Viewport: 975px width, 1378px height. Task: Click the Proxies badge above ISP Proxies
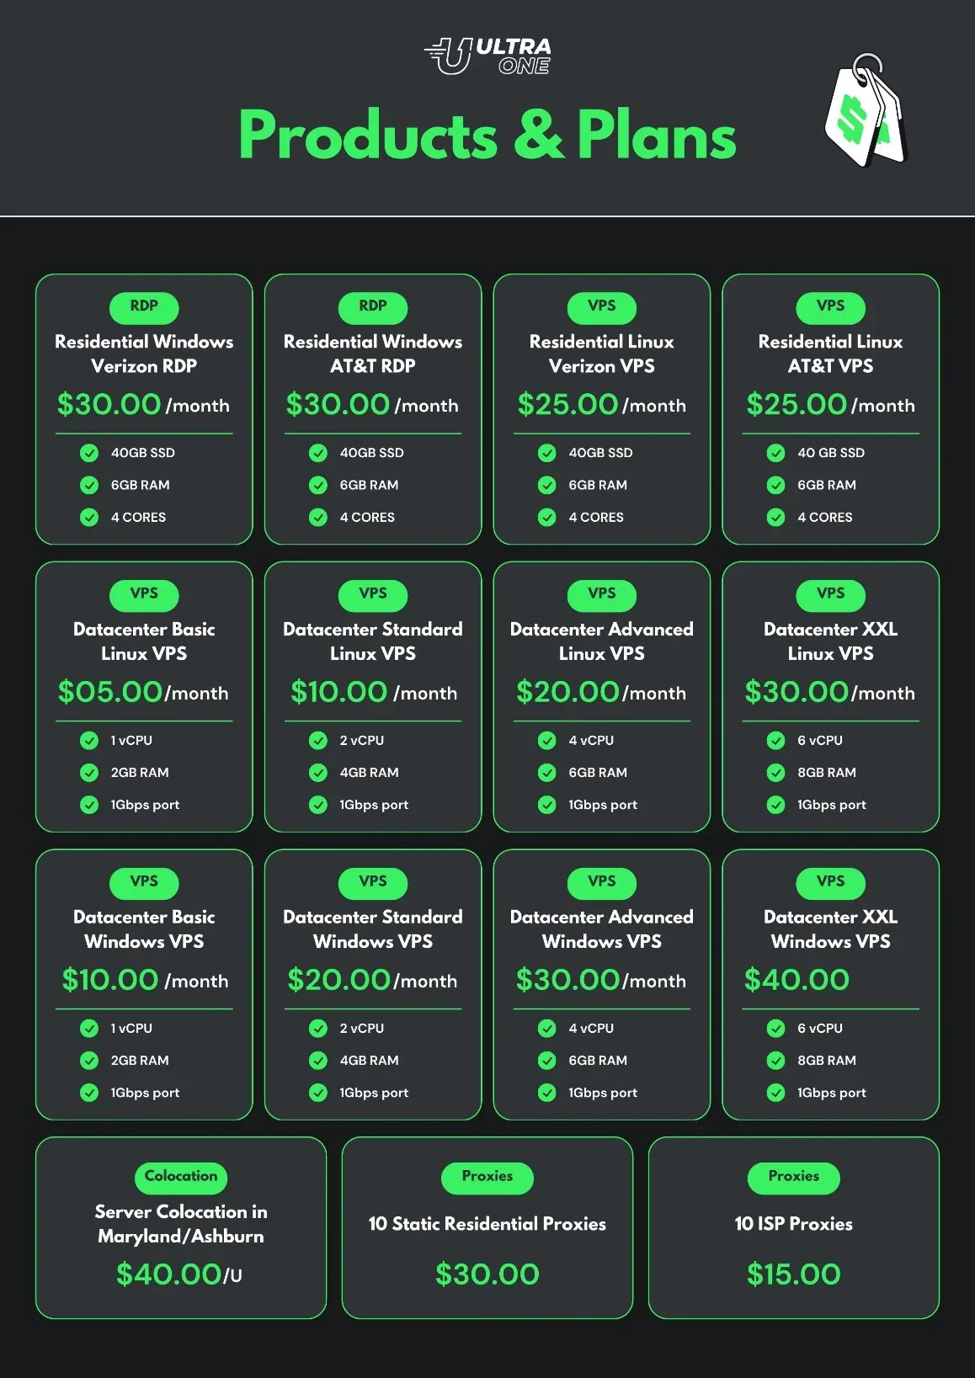tap(793, 1177)
